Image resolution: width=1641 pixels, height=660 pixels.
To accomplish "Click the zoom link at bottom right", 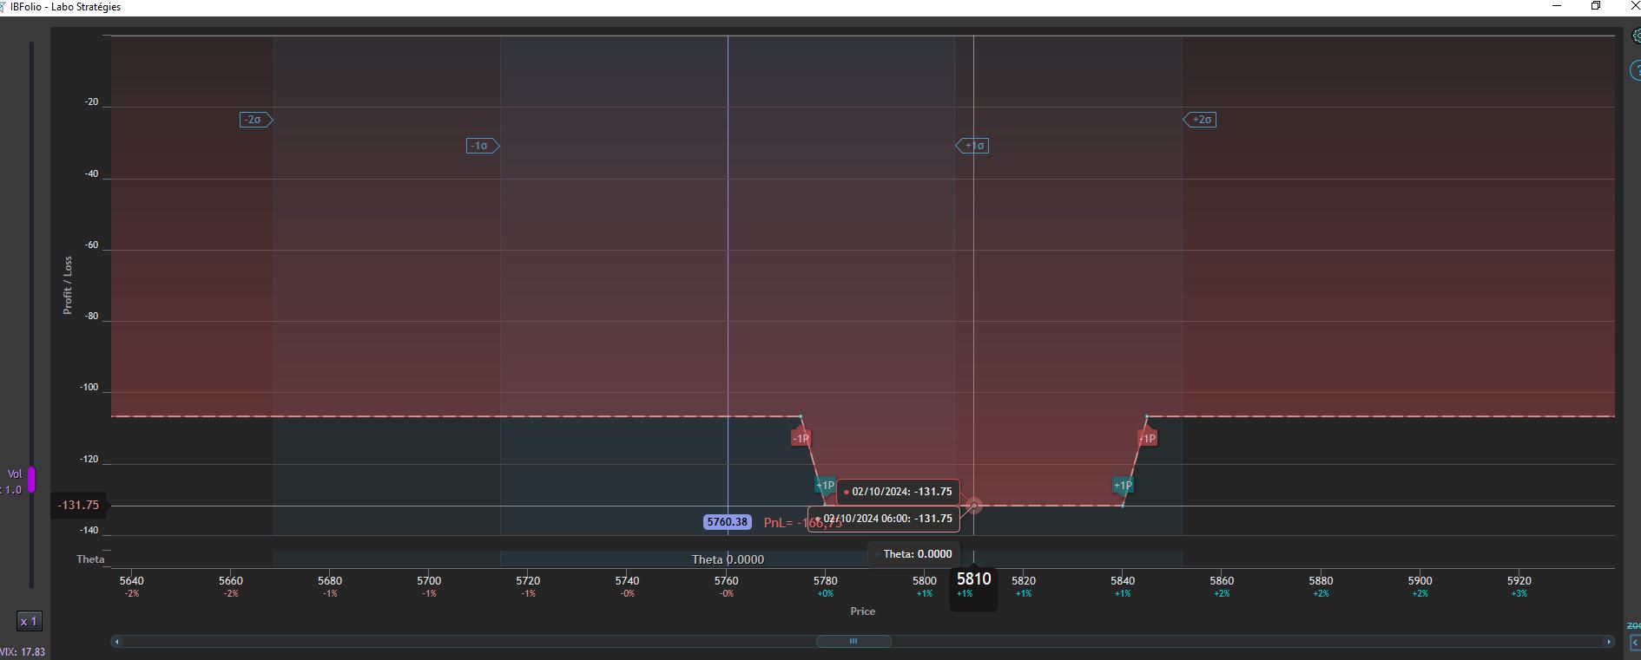I will (x=1633, y=625).
